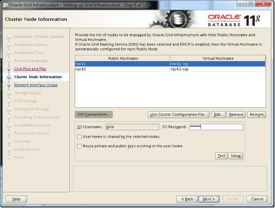Click Installation Type step label
275x208 pixels.
[29, 53]
